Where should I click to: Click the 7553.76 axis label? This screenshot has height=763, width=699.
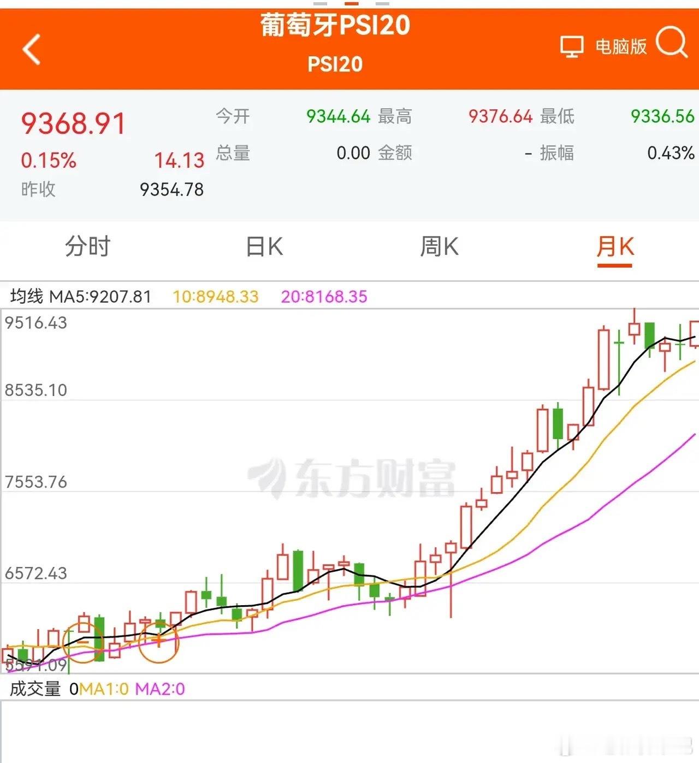[x=36, y=482]
